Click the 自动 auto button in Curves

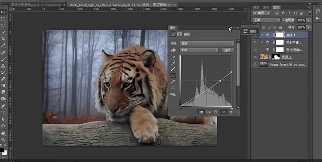point(227,50)
